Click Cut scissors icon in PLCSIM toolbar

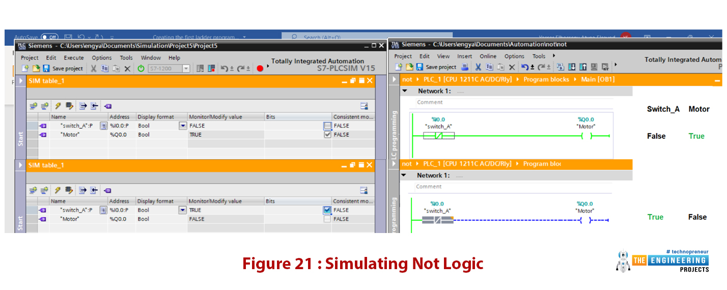tap(94, 68)
